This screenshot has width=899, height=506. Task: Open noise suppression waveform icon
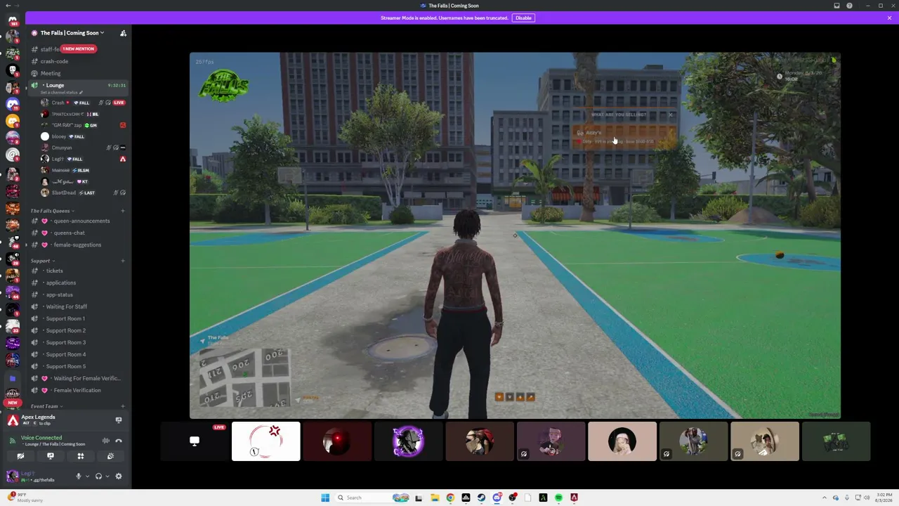click(106, 441)
